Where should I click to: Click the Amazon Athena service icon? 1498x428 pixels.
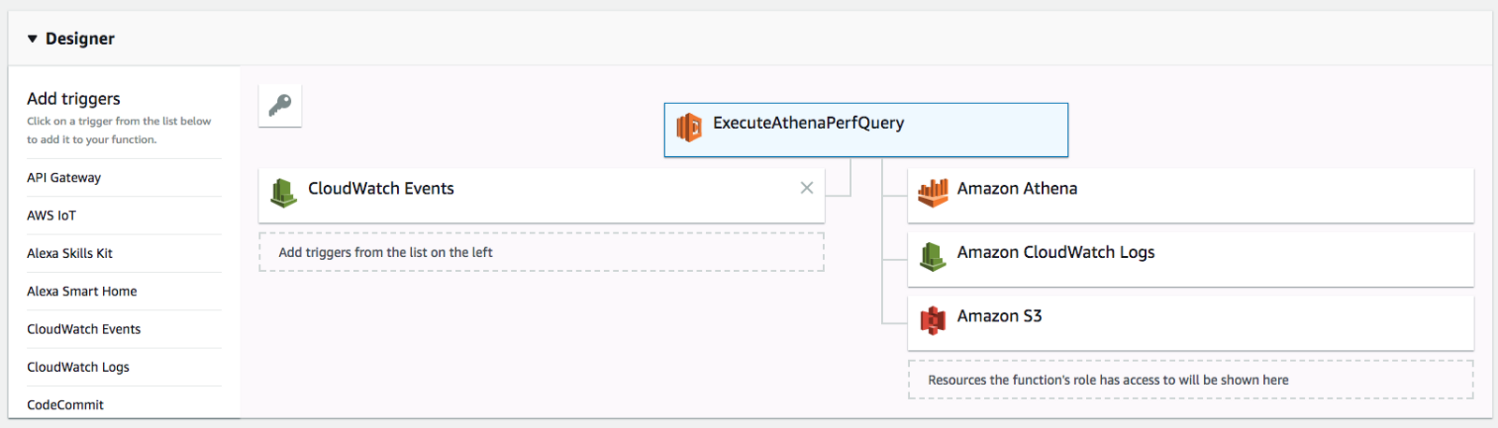point(933,192)
